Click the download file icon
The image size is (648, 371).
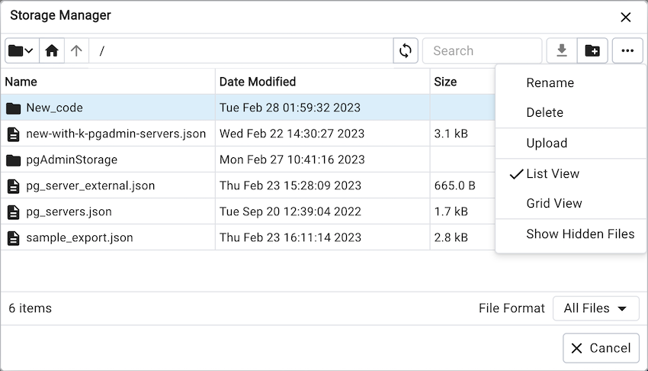[562, 51]
